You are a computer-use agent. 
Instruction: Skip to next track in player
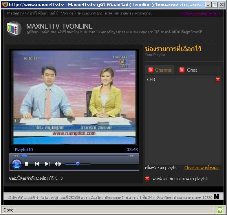pyautogui.click(x=48, y=164)
